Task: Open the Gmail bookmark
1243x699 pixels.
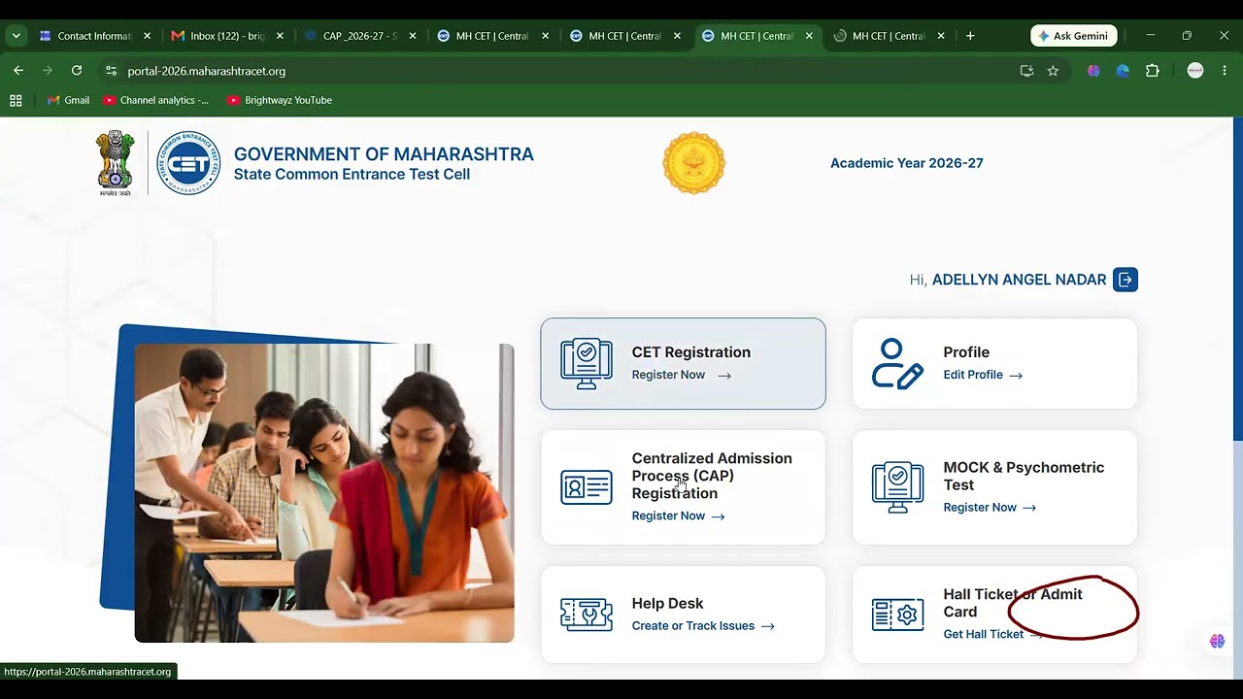Action: 68,100
